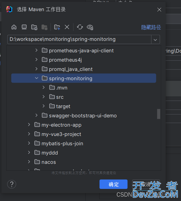Delete selected item with X toolbar icon
The height and width of the screenshot is (201, 181).
[67, 27]
